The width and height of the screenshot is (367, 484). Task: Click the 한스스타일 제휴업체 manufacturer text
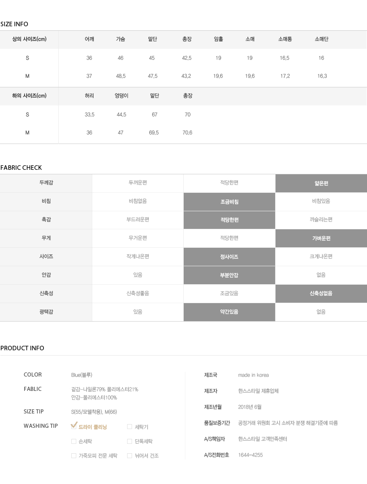[258, 391]
